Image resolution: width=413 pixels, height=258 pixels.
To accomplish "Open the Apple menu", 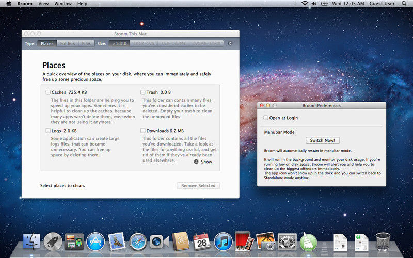I will tap(9, 4).
